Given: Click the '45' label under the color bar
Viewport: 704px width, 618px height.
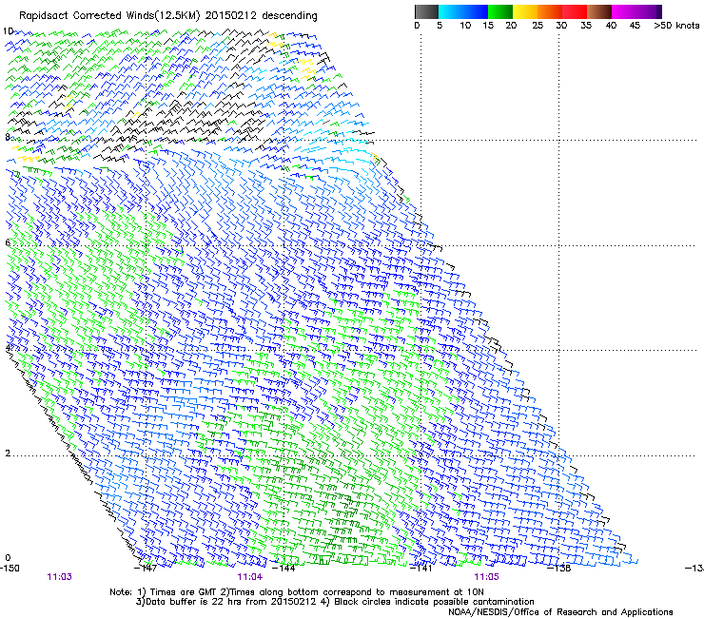Looking at the screenshot, I should coord(635,26).
